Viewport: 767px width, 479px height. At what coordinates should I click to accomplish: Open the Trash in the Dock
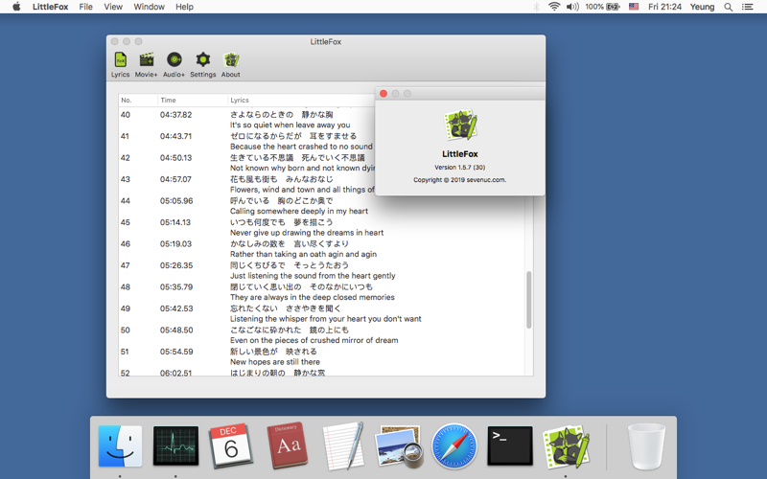(x=646, y=446)
